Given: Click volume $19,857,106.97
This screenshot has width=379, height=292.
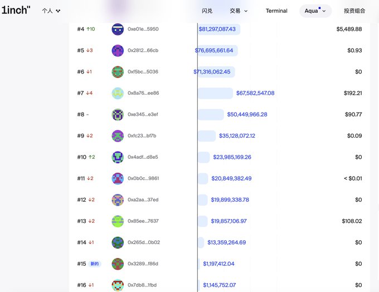Looking at the screenshot, I should (229, 221).
